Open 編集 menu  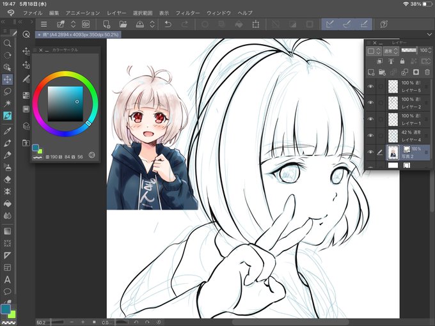pyautogui.click(x=54, y=13)
